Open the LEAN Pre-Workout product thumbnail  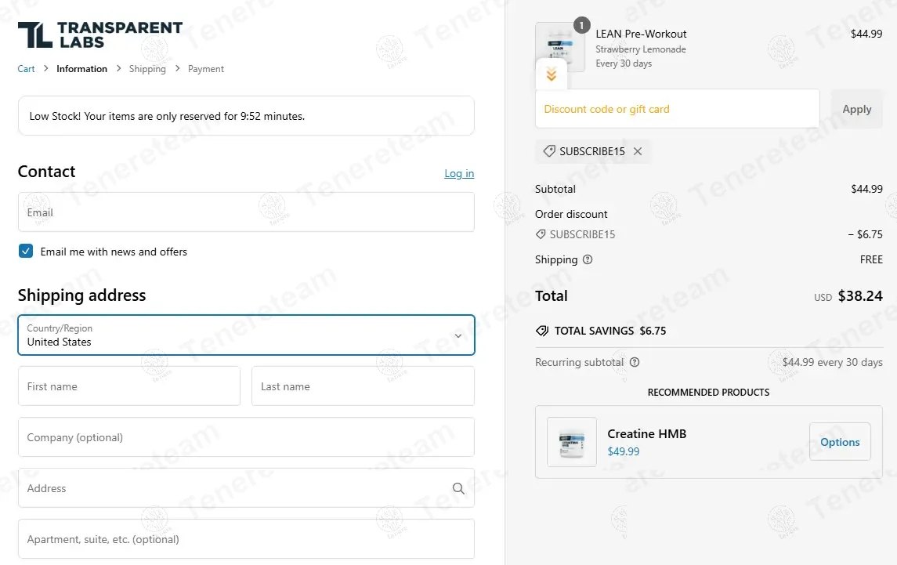[x=560, y=43]
